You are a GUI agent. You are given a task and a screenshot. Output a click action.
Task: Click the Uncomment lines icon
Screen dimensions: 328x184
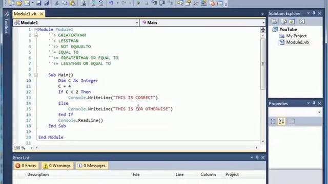[101, 3]
